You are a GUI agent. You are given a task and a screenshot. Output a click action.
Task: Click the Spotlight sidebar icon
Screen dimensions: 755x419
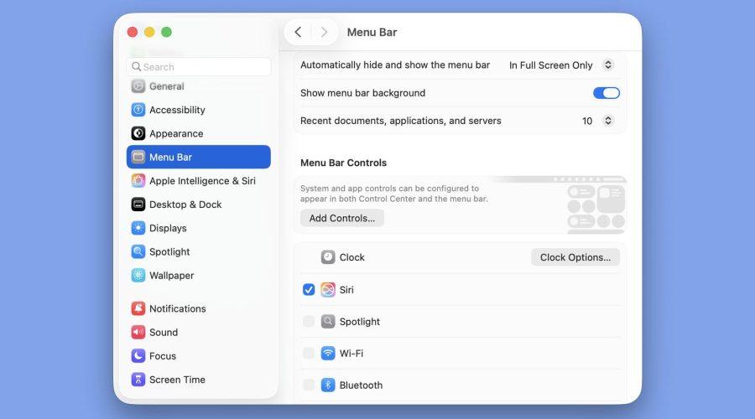[138, 251]
